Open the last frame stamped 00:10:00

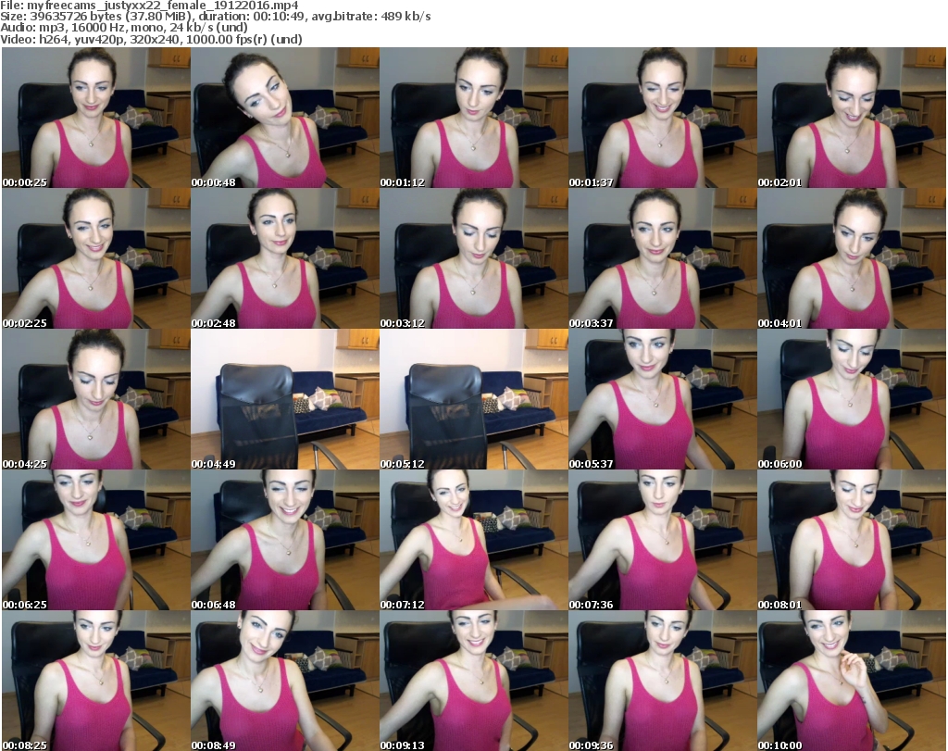click(852, 681)
